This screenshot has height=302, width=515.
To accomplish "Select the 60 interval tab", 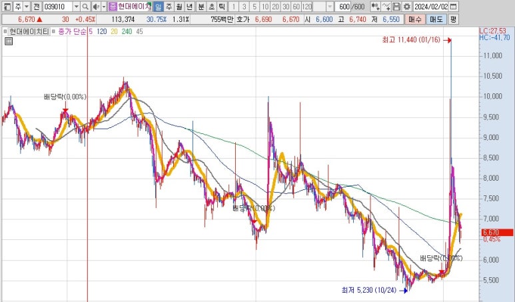I will pos(296,7).
